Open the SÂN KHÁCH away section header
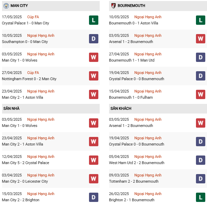The width and height of the screenshot is (207, 204). click(x=121, y=109)
